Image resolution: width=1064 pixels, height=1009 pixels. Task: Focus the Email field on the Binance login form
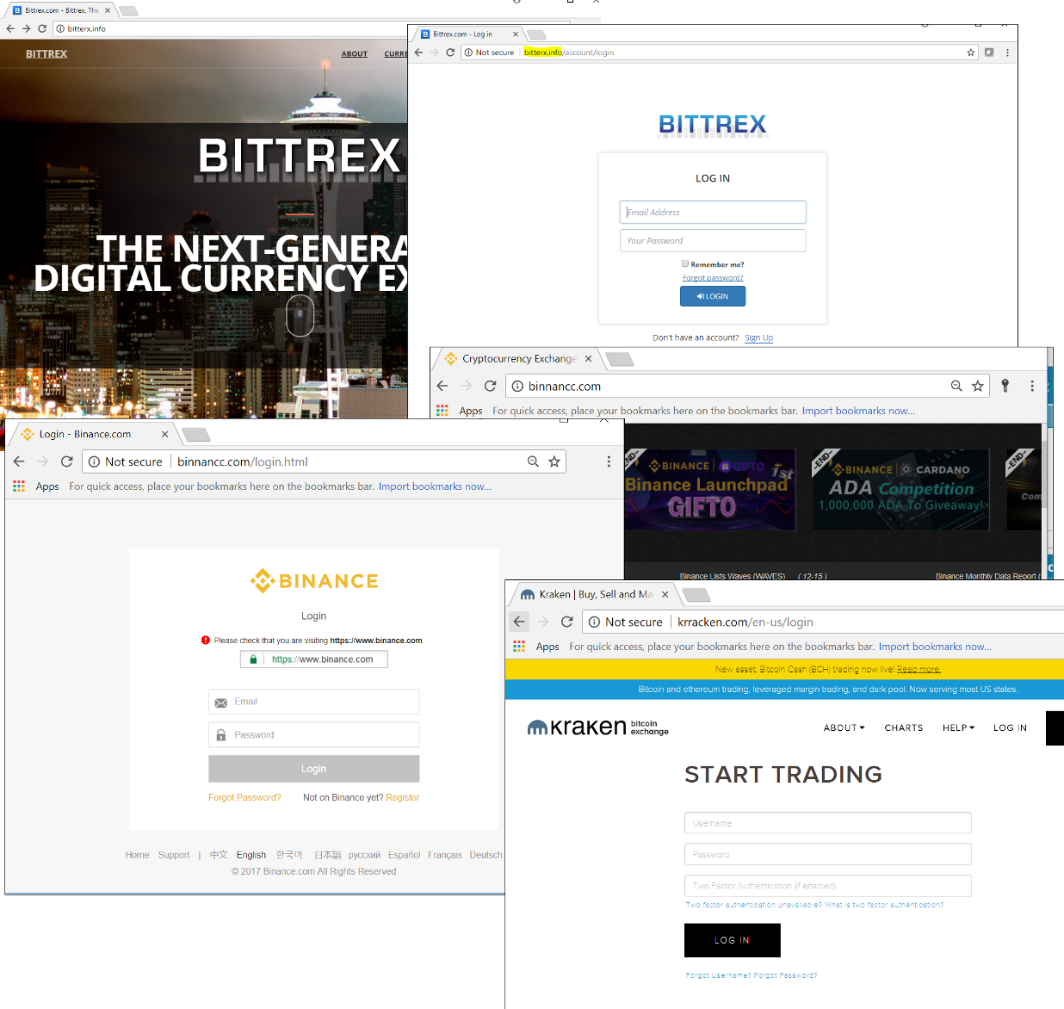[x=314, y=702]
